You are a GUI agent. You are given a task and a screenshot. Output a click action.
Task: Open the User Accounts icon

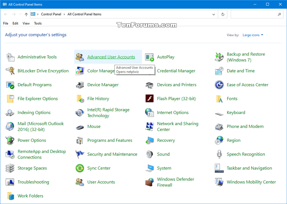tap(80, 182)
